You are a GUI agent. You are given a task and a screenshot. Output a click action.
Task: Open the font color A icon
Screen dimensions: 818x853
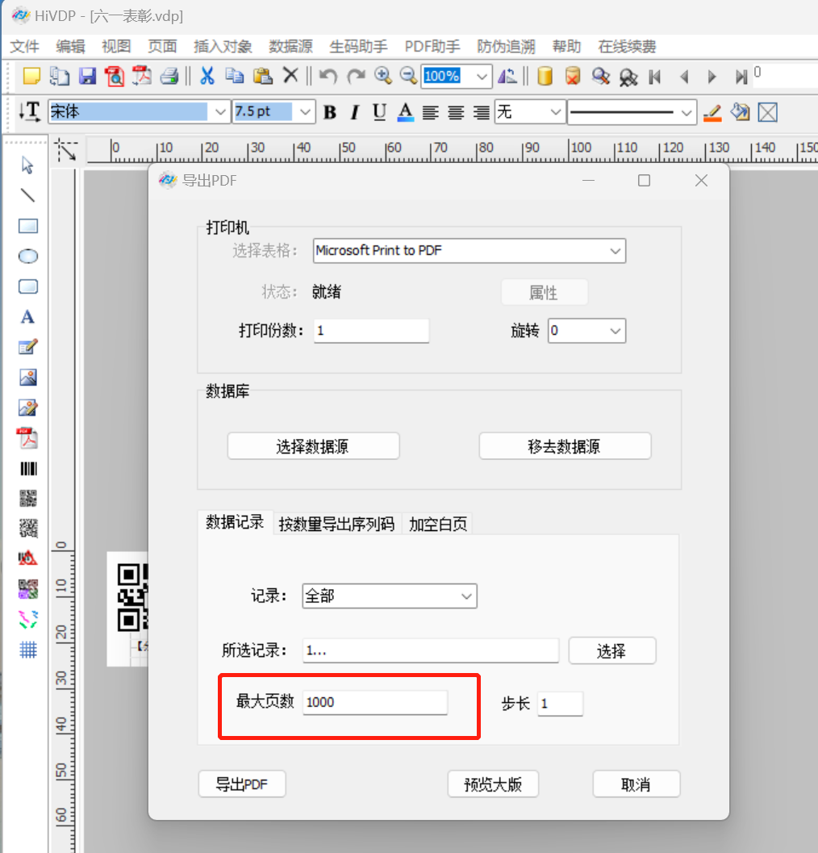(405, 112)
